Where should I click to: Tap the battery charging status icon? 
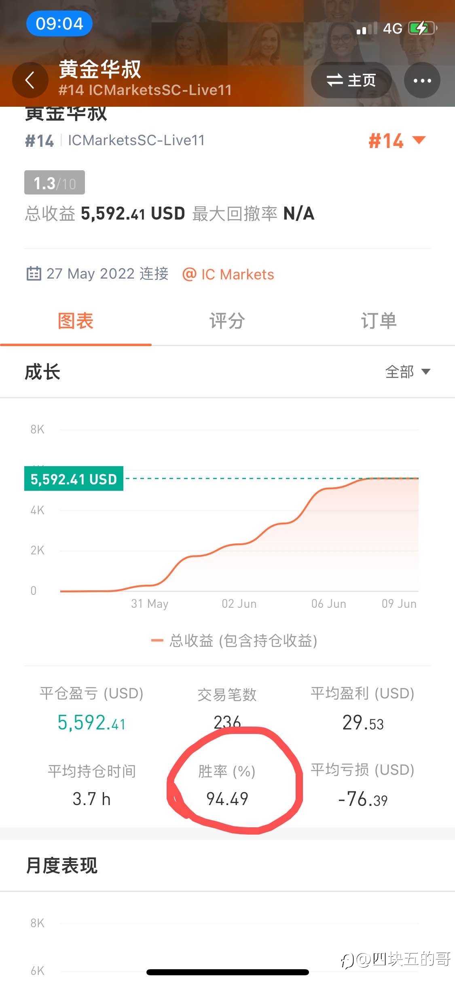point(423,28)
